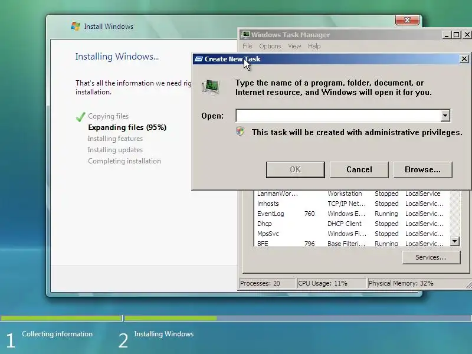Screen dimensions: 472x354
Task: Close the Windows Task Manager window
Action: pyautogui.click(x=467, y=35)
